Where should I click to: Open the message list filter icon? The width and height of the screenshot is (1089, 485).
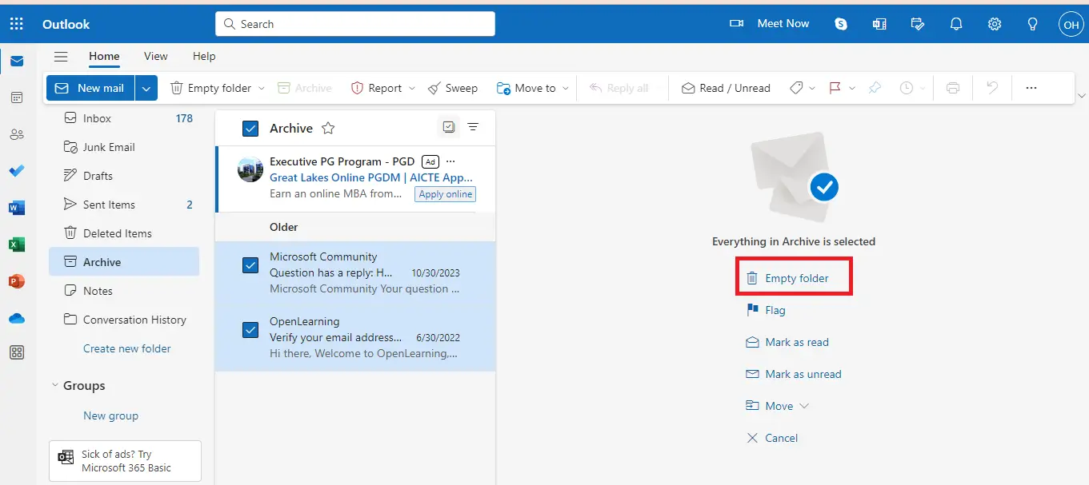(473, 127)
